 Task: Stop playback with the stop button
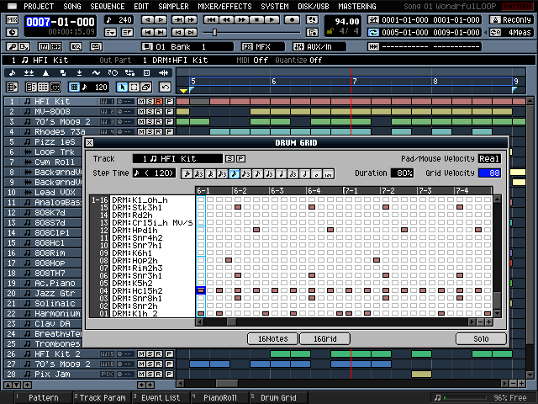point(256,20)
